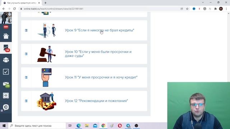Open the mail messages icon in sidebar
230x129 pixels.
pyautogui.click(x=6, y=84)
